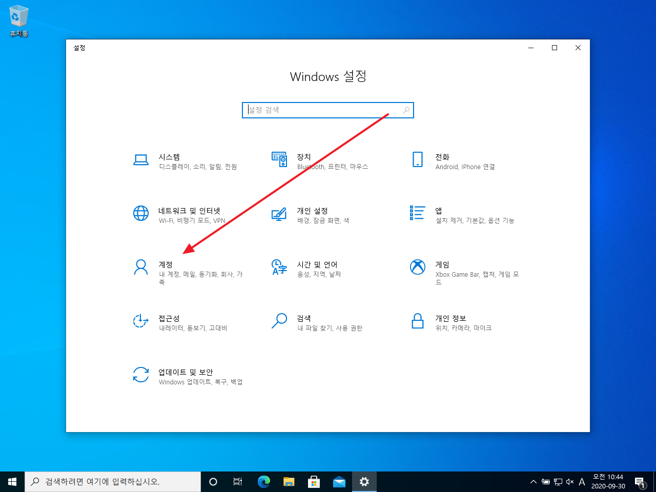Click '위치, 카메라, 마이크' text
Image resolution: width=656 pixels, height=492 pixels.
464,328
